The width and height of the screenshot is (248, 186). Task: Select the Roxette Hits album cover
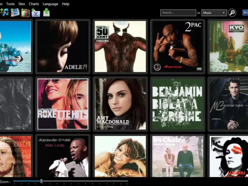(63, 104)
